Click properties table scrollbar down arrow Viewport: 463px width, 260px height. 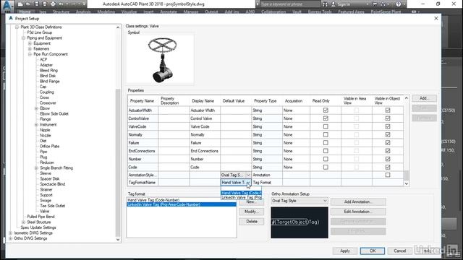(407, 183)
